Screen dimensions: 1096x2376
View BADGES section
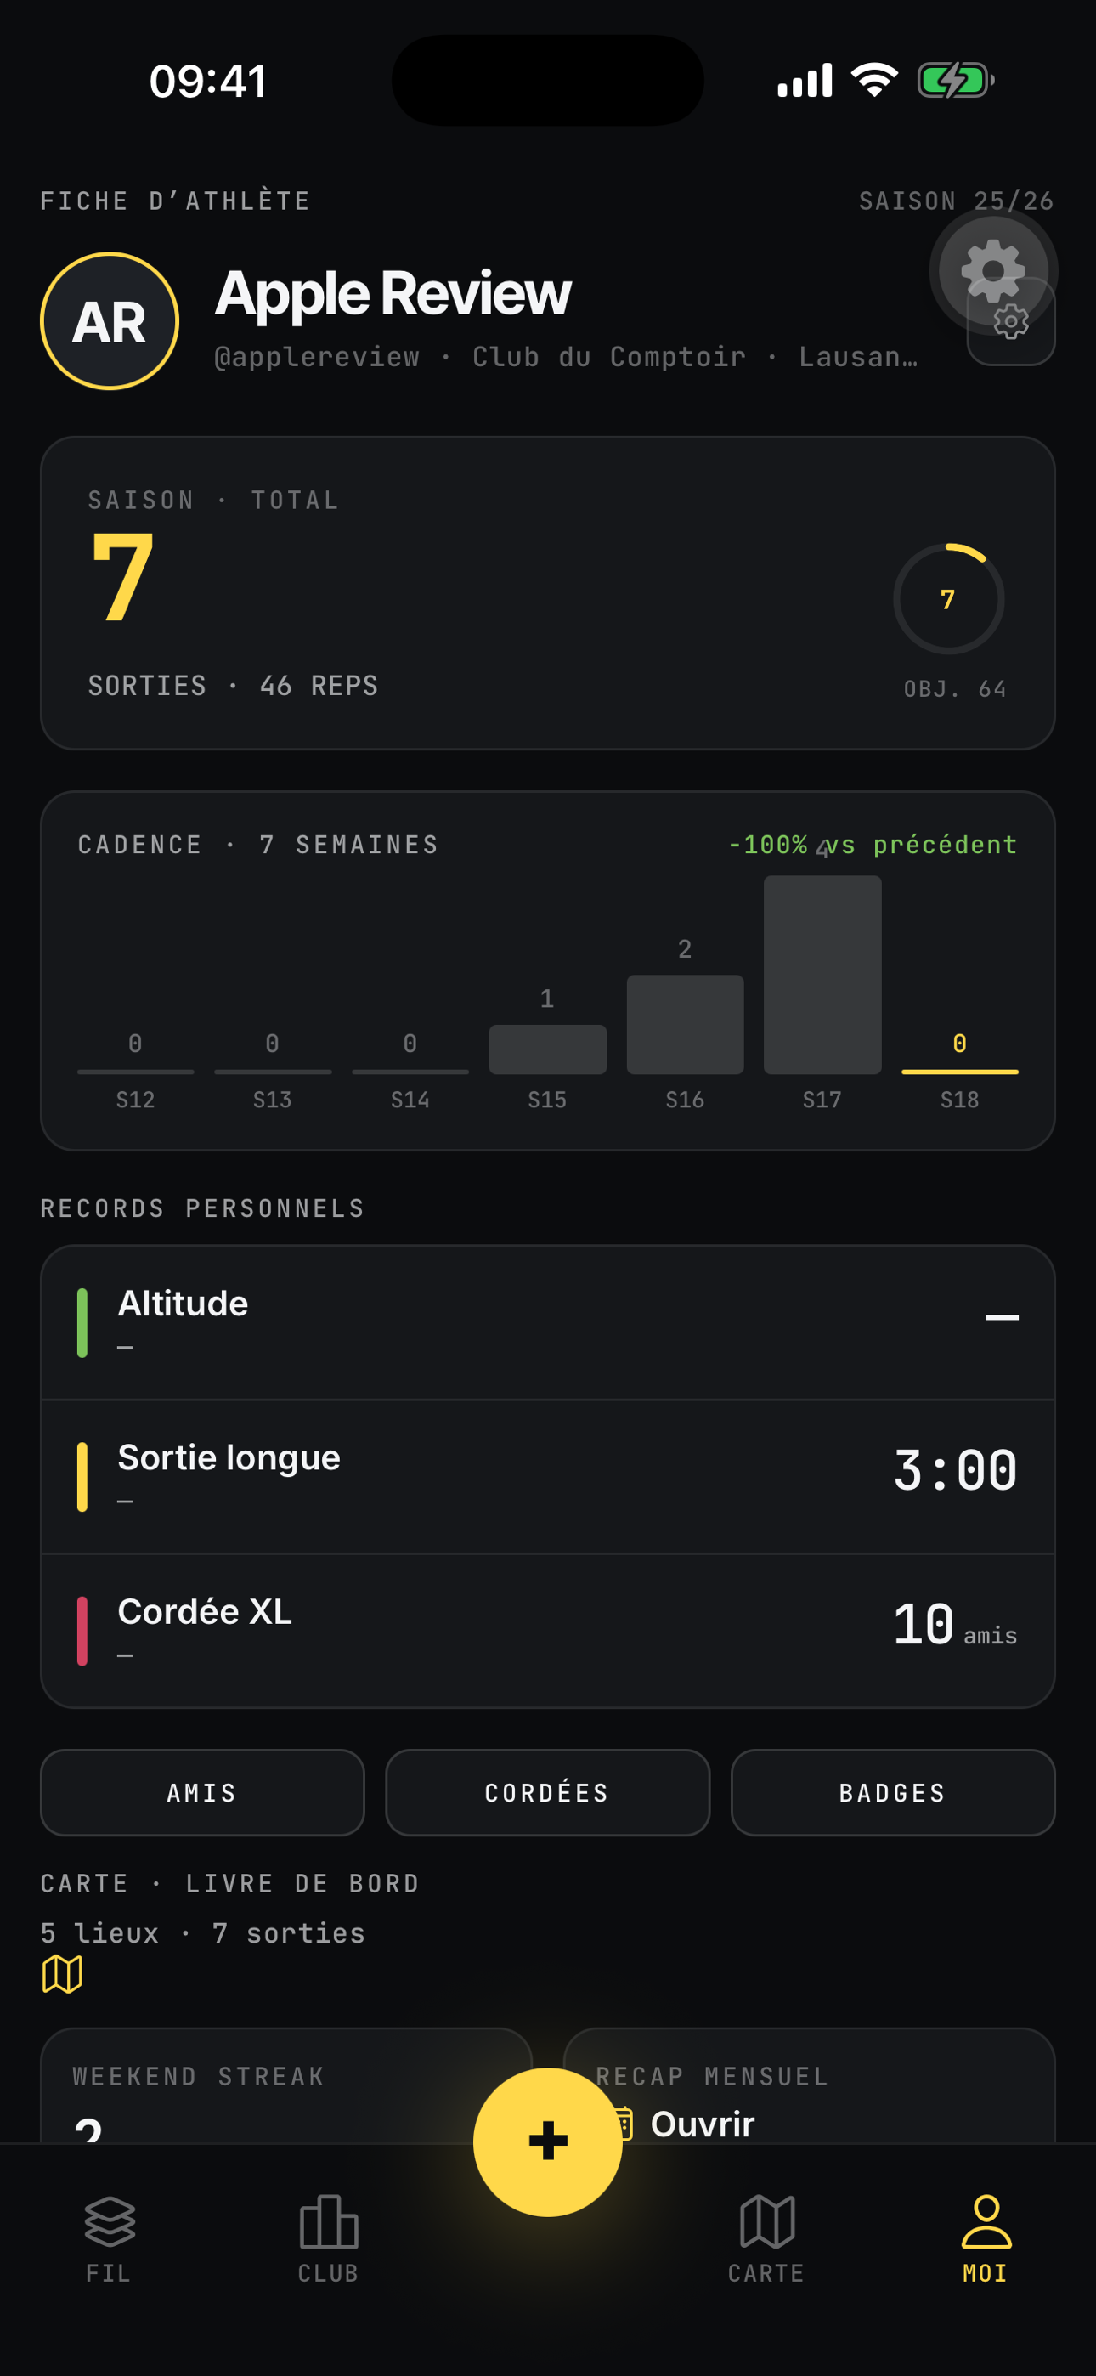pyautogui.click(x=893, y=1792)
